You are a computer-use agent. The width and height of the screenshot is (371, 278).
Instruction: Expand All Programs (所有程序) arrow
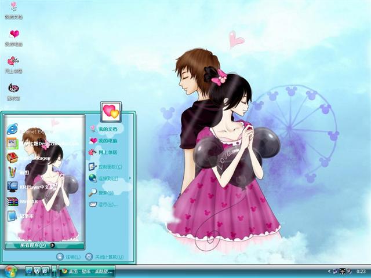53,246
